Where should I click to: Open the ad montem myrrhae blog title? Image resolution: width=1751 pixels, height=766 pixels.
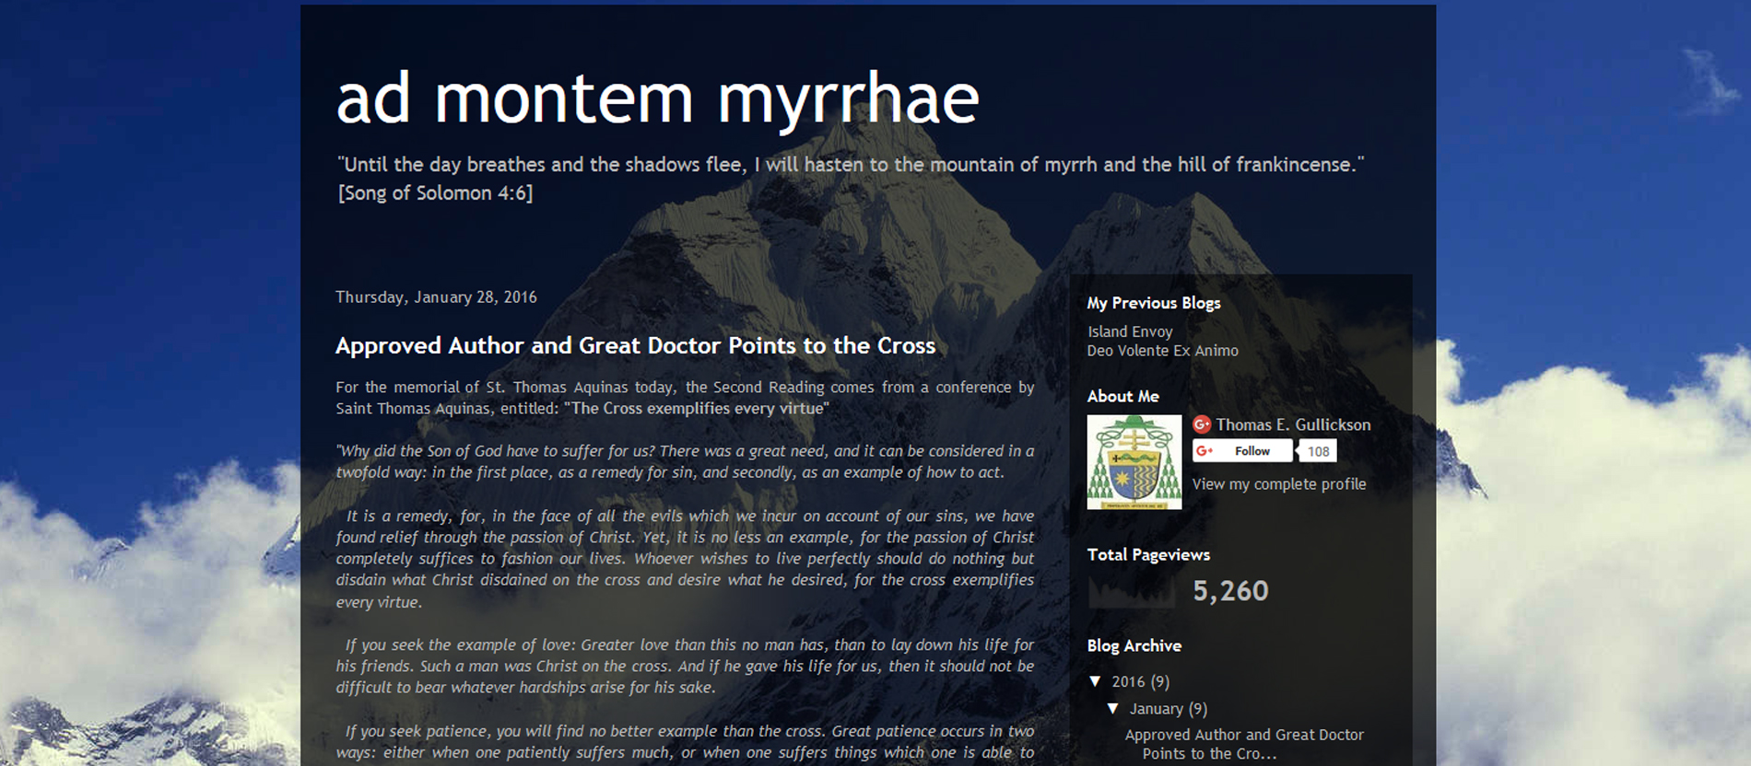657,99
